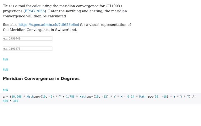The width and height of the screenshot is (201, 126).
Task: Click the NaN output under the first input
Action: pos(5,59)
